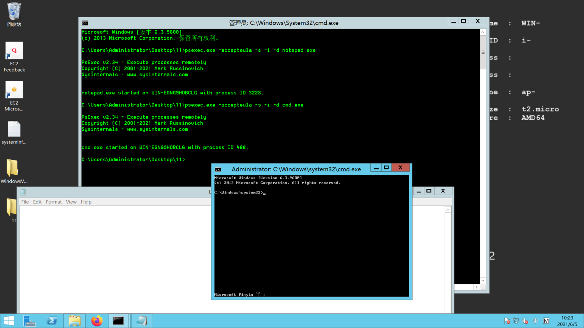Image resolution: width=584 pixels, height=328 pixels.
Task: Select the systeminfo file on desktop
Action: coord(14,133)
